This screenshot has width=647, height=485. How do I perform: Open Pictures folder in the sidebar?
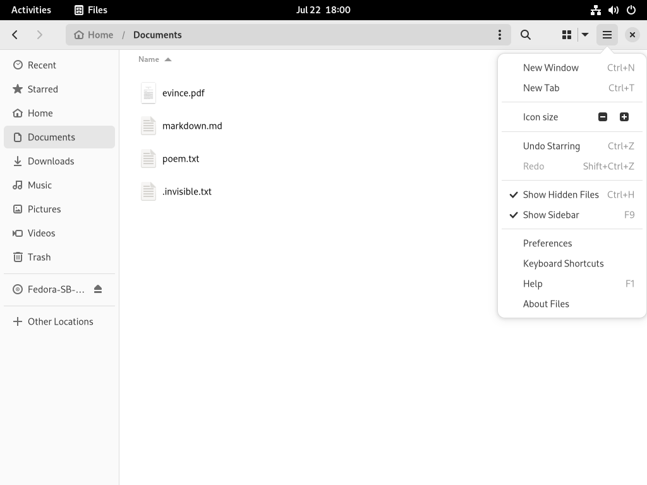point(59,209)
